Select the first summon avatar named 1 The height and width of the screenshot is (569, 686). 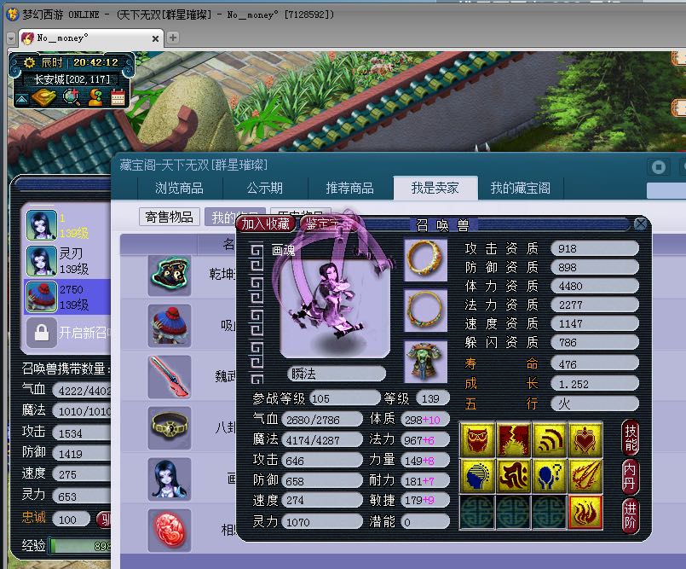42,225
